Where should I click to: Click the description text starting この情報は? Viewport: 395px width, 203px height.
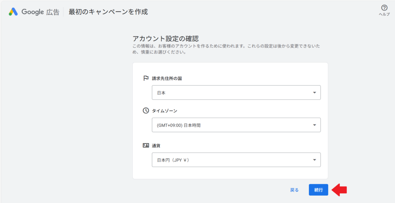click(226, 50)
